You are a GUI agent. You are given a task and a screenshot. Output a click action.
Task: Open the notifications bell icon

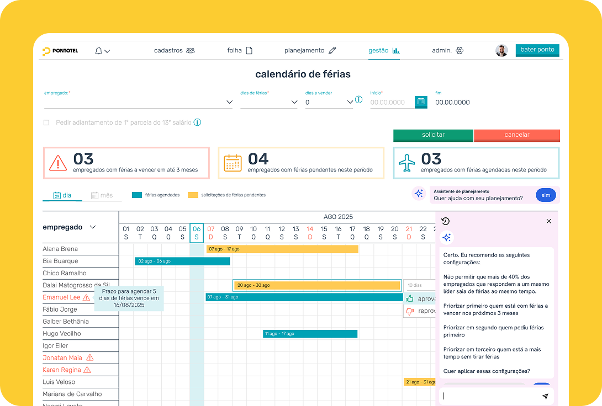click(99, 51)
